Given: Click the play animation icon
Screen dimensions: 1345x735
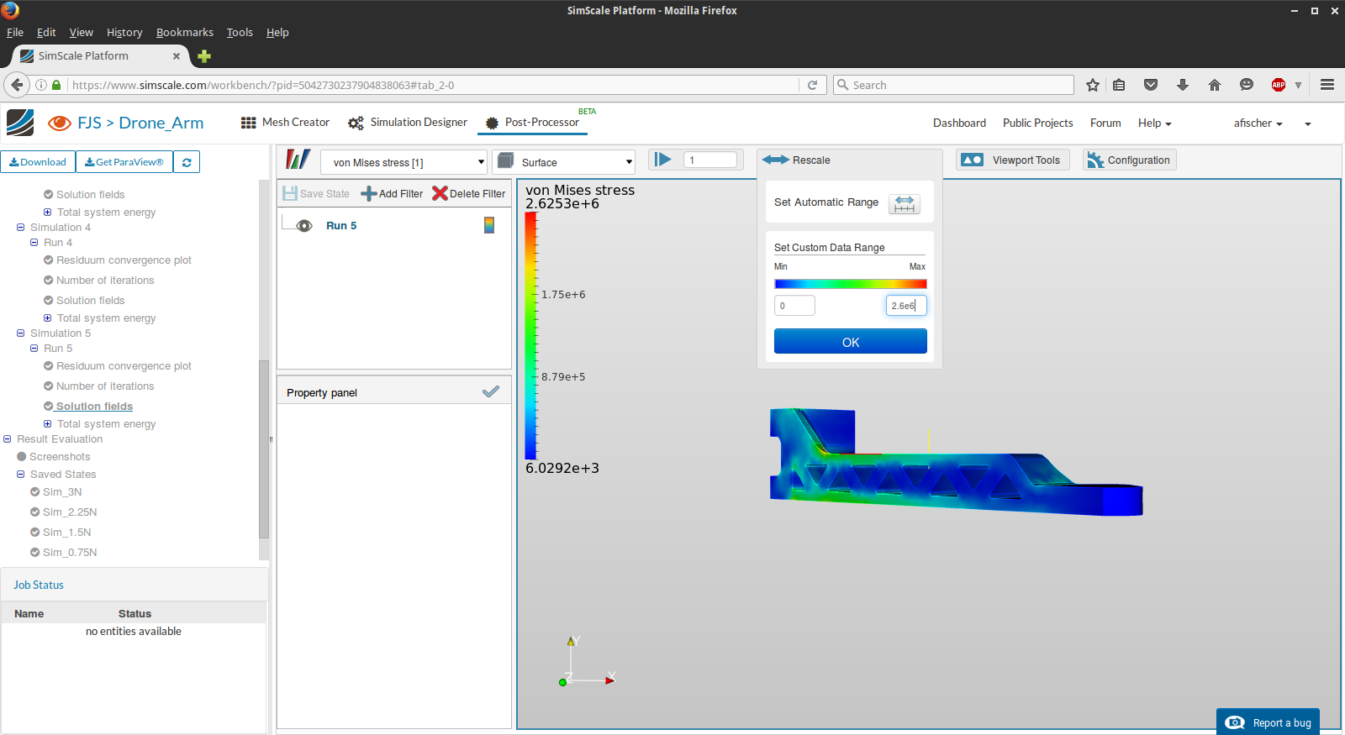Looking at the screenshot, I should pos(663,160).
